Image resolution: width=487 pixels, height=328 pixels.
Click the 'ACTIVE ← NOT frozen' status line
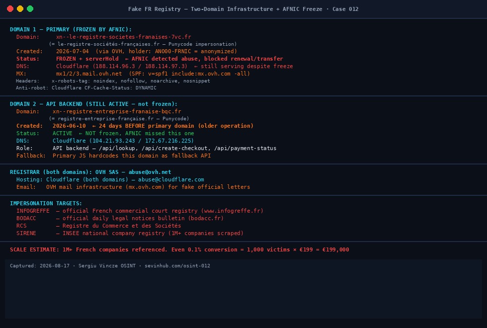[105, 133]
